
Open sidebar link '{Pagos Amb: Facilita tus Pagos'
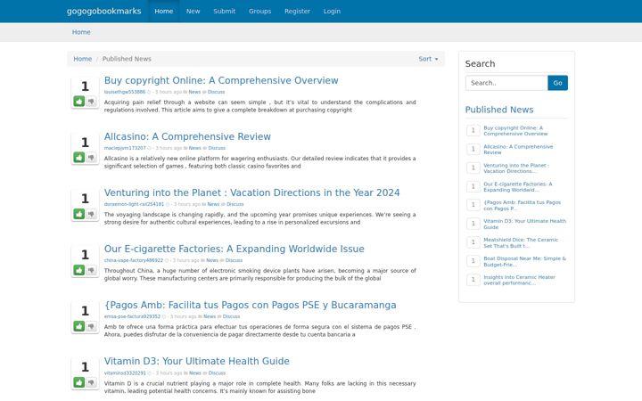pyautogui.click(x=522, y=206)
